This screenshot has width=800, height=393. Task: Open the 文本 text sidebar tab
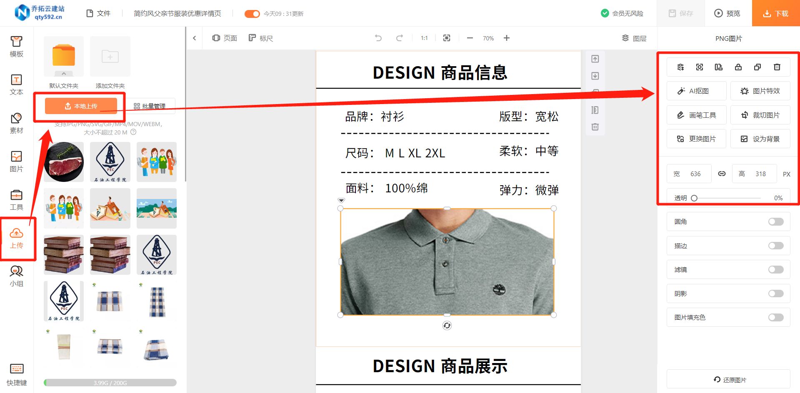click(16, 85)
